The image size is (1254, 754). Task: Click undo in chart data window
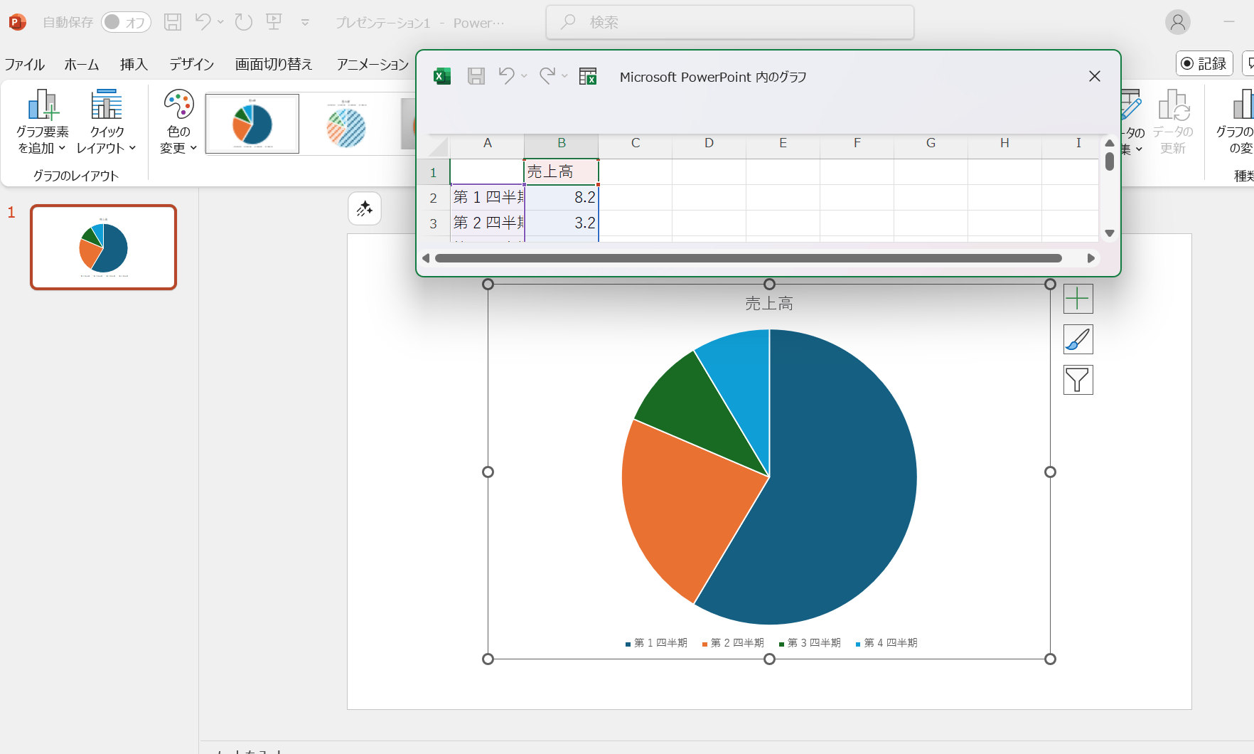coord(506,76)
